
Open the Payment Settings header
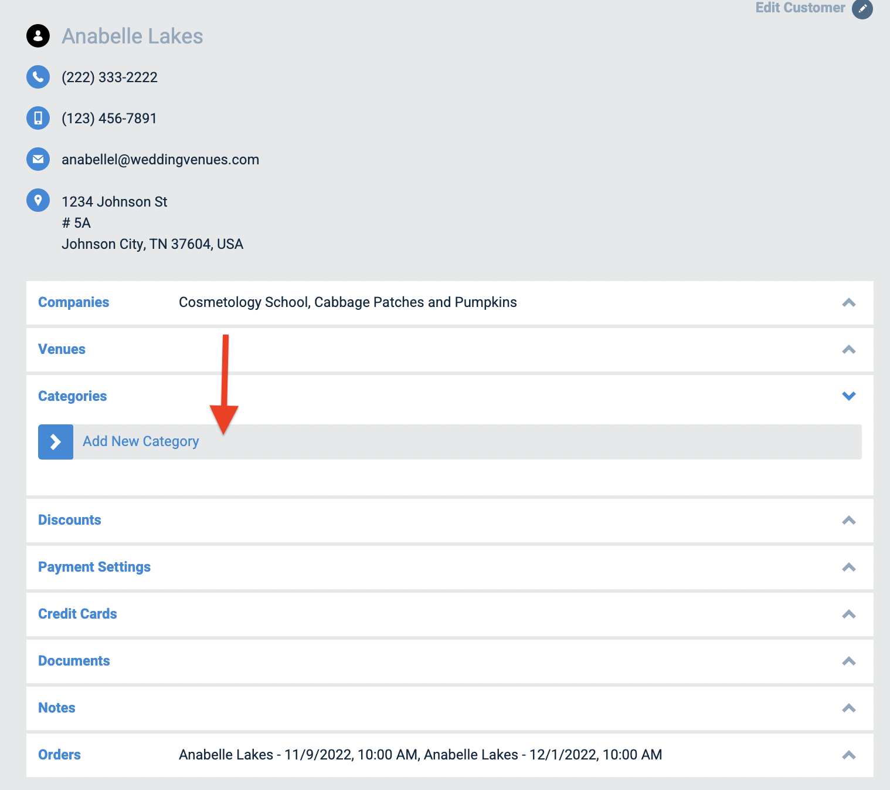pyautogui.click(x=94, y=567)
